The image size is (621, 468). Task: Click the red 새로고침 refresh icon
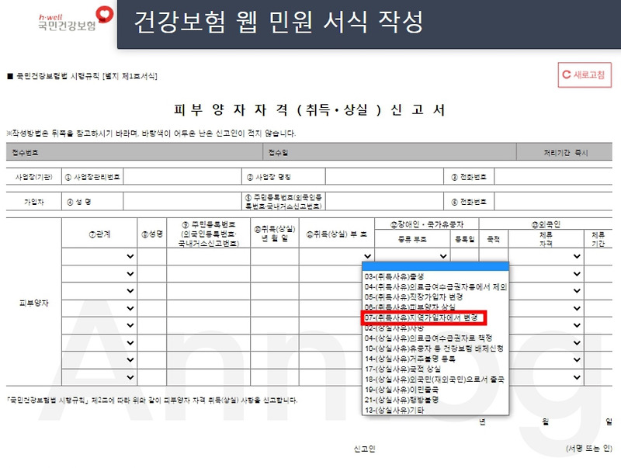pos(585,72)
